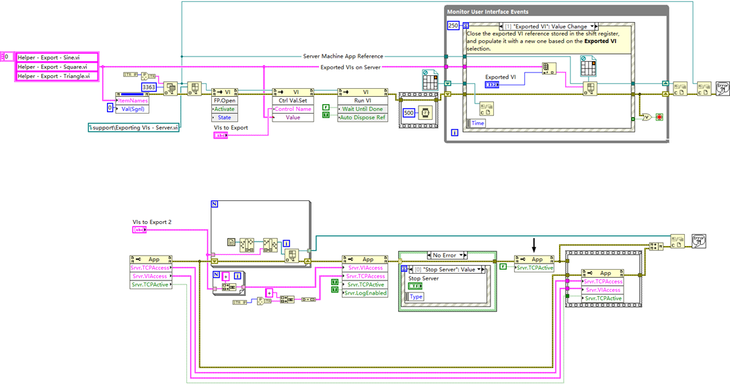Select the Time event data node
The image size is (730, 384).
[477, 123]
